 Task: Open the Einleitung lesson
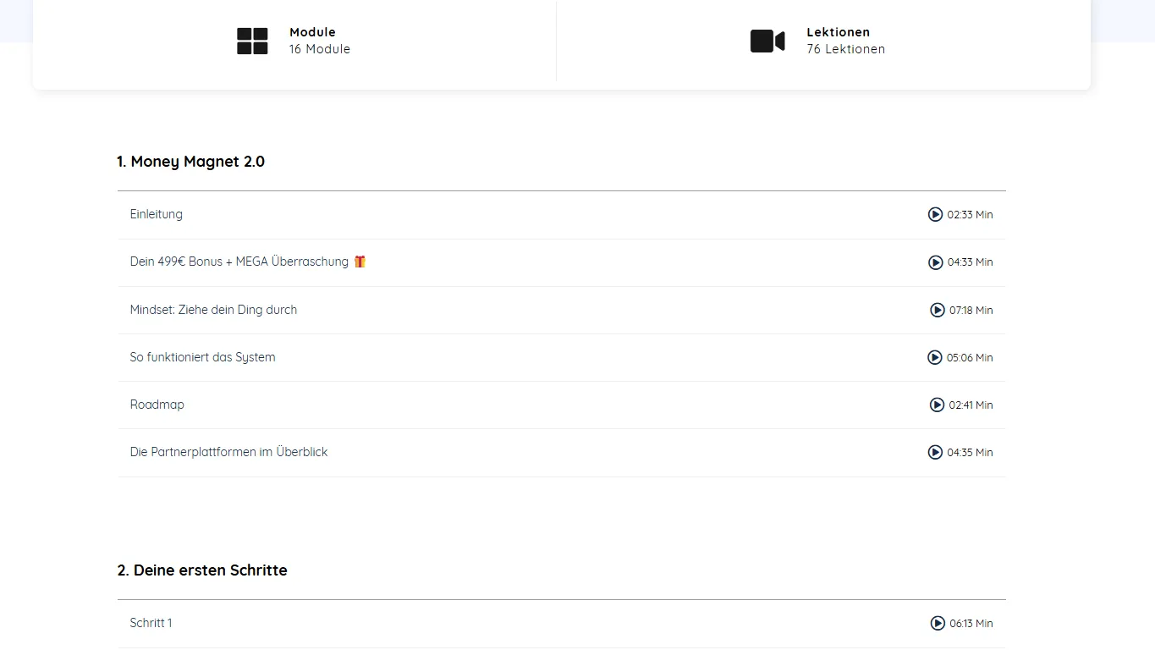pyautogui.click(x=157, y=214)
